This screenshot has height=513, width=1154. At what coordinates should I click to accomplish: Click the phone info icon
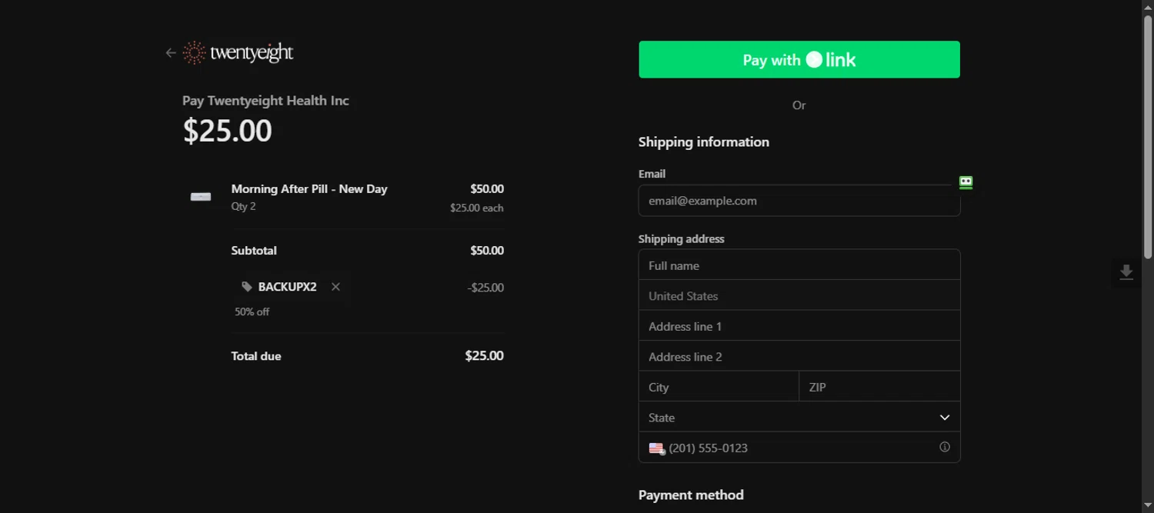point(945,447)
